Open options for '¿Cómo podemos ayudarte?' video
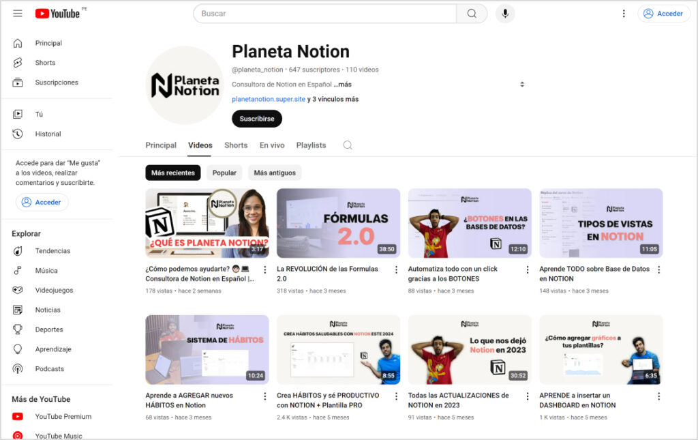 tap(265, 269)
